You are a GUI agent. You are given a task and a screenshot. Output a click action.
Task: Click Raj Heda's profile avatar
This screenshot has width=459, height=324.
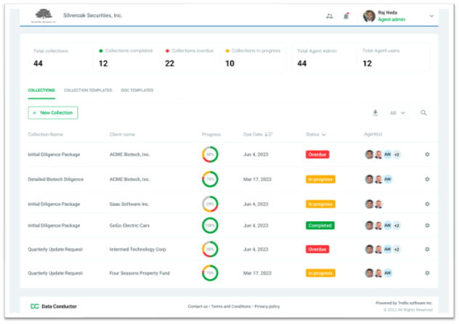[369, 16]
